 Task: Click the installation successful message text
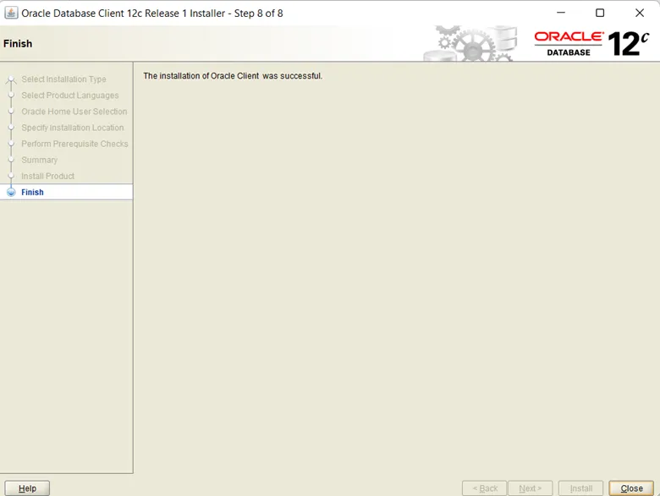(233, 76)
